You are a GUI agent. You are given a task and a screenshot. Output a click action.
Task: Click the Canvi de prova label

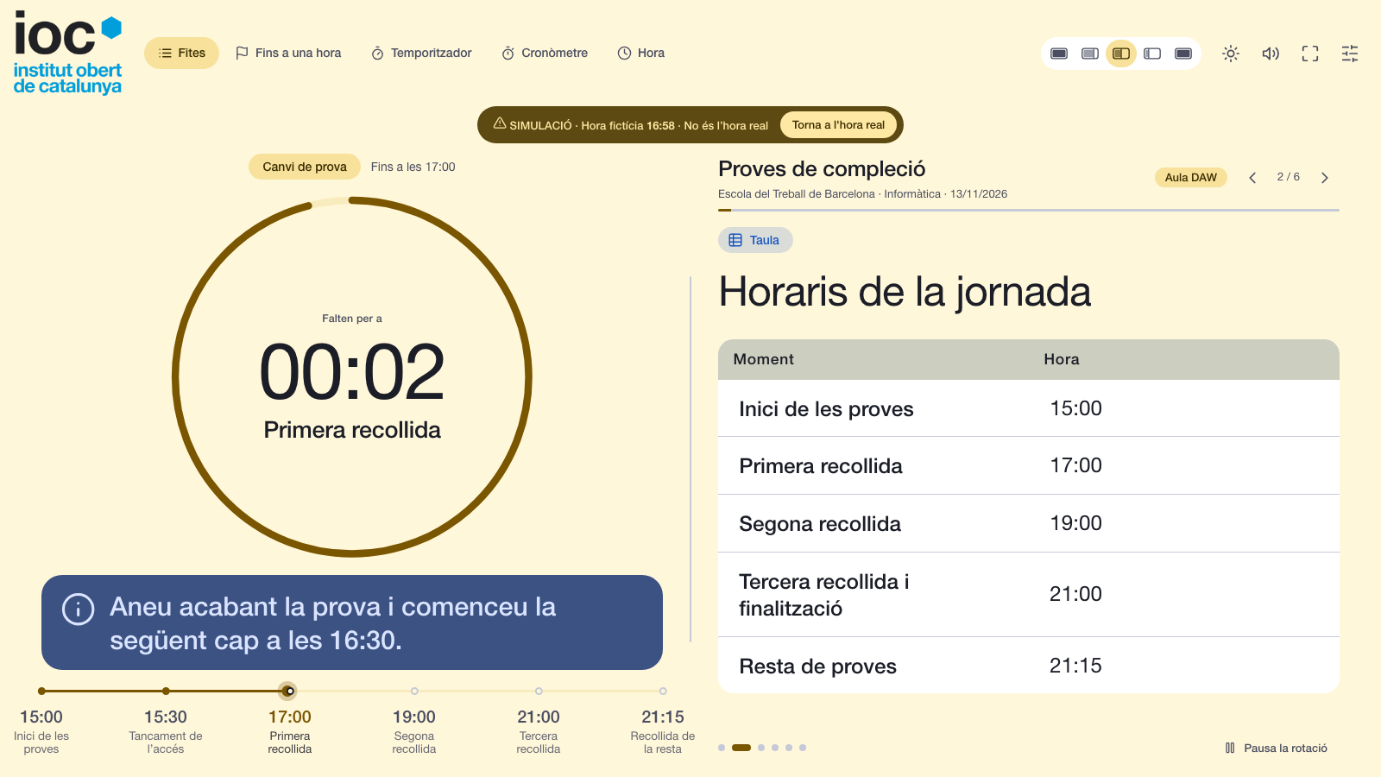click(x=305, y=167)
